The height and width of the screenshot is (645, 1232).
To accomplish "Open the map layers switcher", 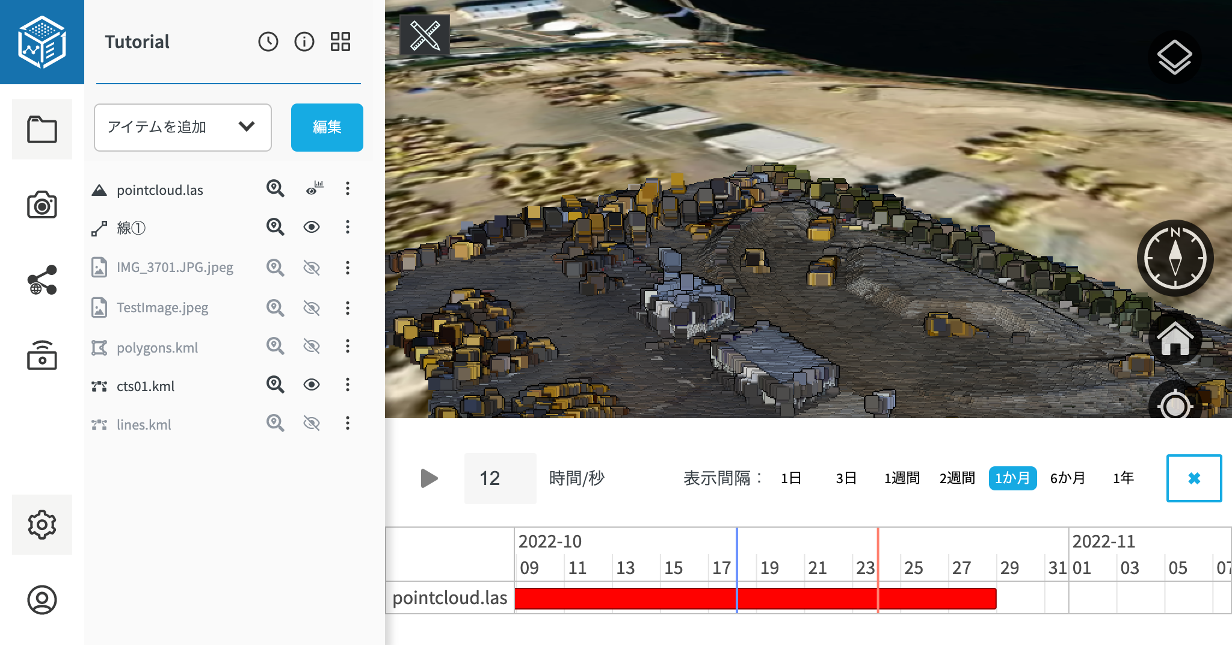I will [1174, 58].
